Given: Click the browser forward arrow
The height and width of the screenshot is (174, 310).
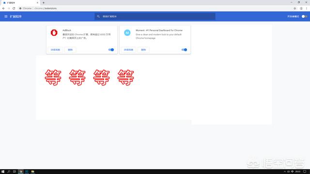Looking at the screenshot, I should tap(9, 8).
